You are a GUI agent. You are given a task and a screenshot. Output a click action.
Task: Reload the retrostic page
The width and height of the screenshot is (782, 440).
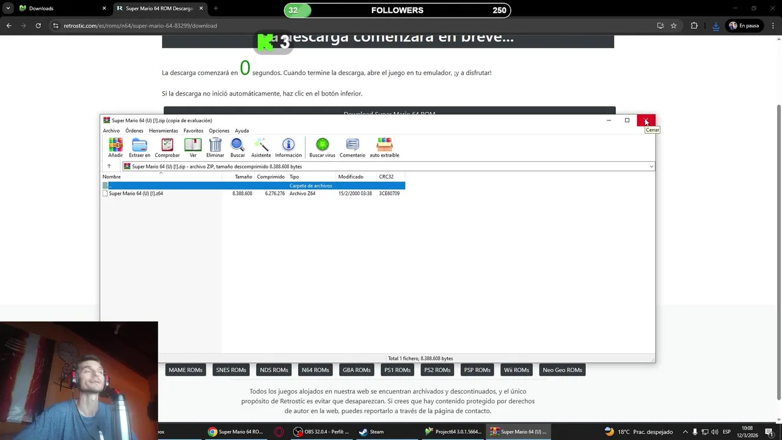click(38, 26)
